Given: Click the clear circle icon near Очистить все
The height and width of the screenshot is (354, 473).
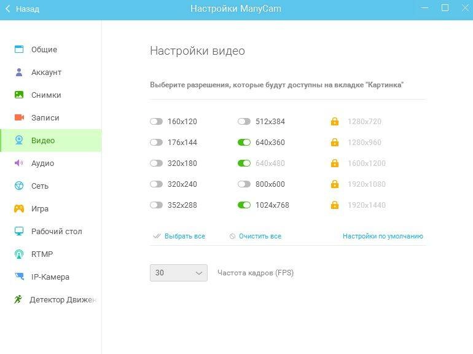Looking at the screenshot, I should (232, 236).
